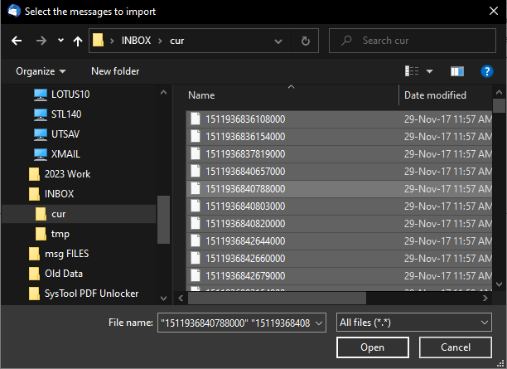The height and width of the screenshot is (369, 507).
Task: Click file icon of 1511936836108000
Action: click(x=196, y=119)
